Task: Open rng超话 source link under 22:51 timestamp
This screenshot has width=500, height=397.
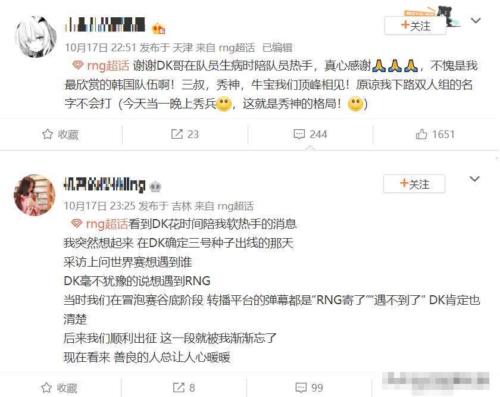Action: 237,48
